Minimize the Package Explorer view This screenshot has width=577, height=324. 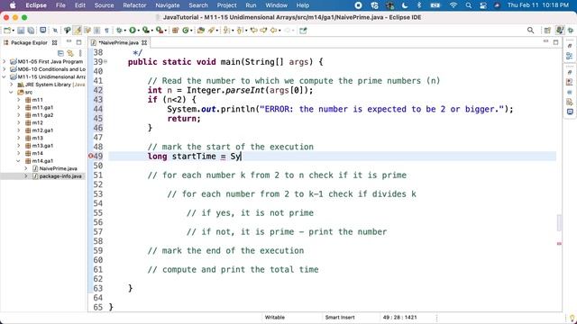(x=69, y=42)
